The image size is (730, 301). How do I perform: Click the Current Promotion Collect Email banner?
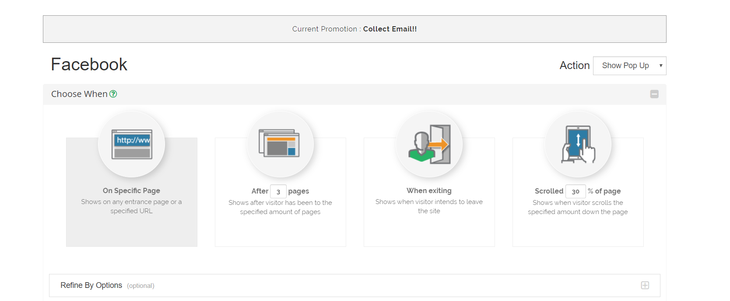(x=354, y=29)
